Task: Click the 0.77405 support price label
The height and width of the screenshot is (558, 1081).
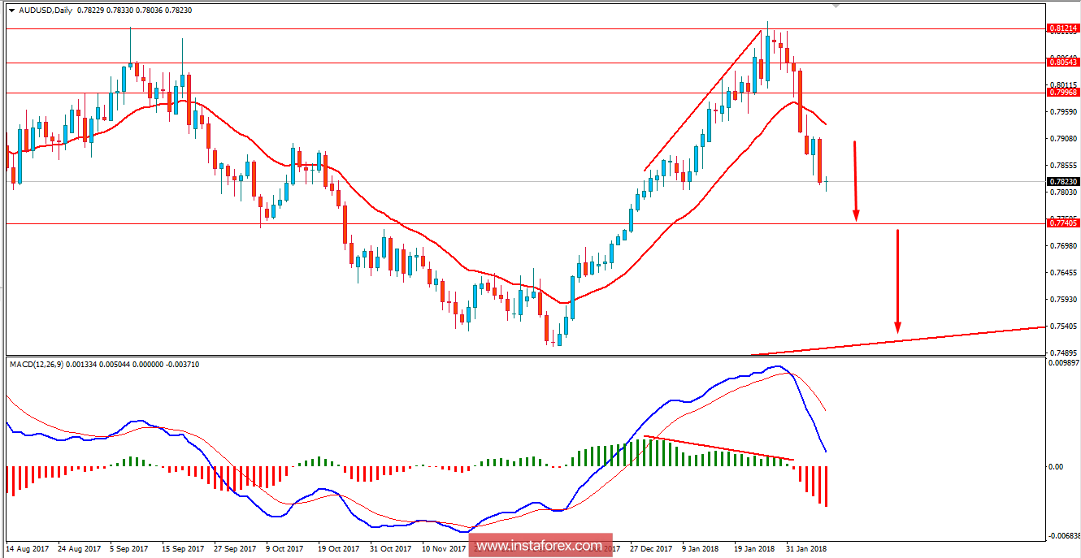Action: 1065,221
